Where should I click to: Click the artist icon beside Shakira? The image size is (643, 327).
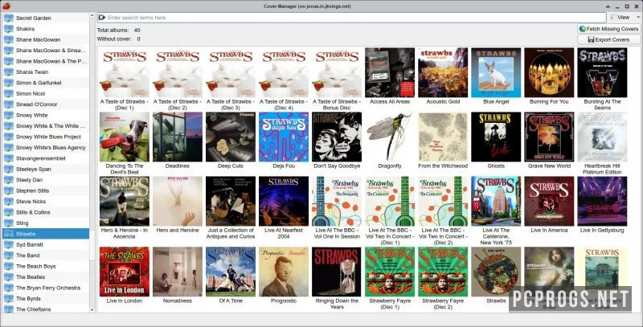[x=9, y=29]
